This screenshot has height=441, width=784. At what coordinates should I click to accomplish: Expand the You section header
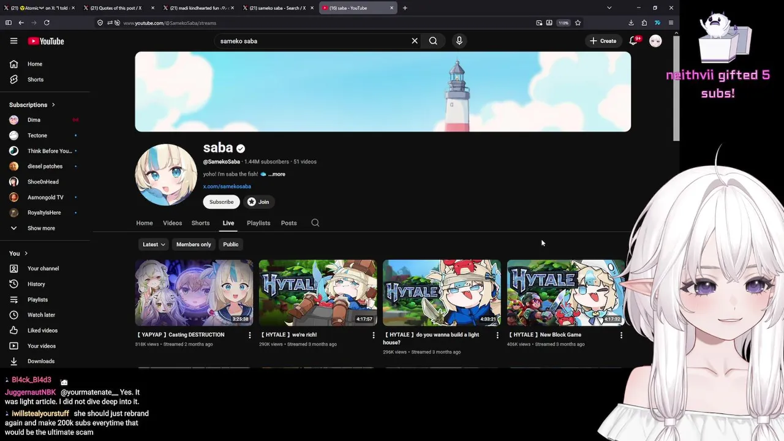tap(18, 254)
